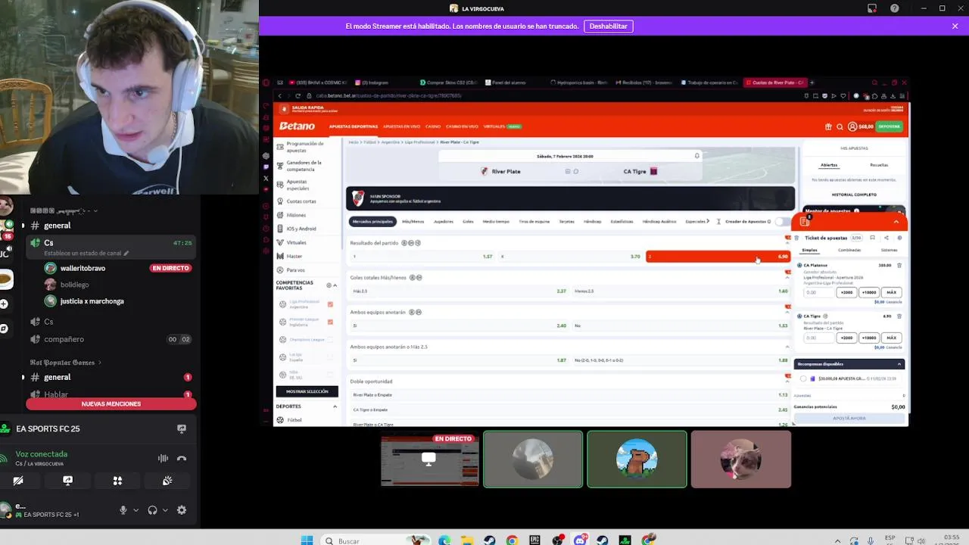The height and width of the screenshot is (545, 969).
Task: Open Discord user settings gear
Action: [x=182, y=510]
